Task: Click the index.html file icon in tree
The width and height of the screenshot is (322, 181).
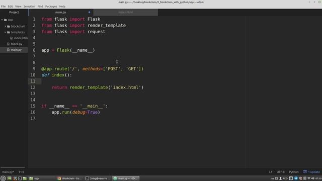Action: (12, 38)
